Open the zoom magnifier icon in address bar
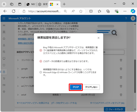The width and height of the screenshot is (137, 112). 65,11
